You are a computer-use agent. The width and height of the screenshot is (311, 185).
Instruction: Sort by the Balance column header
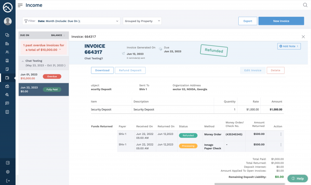tap(58, 35)
